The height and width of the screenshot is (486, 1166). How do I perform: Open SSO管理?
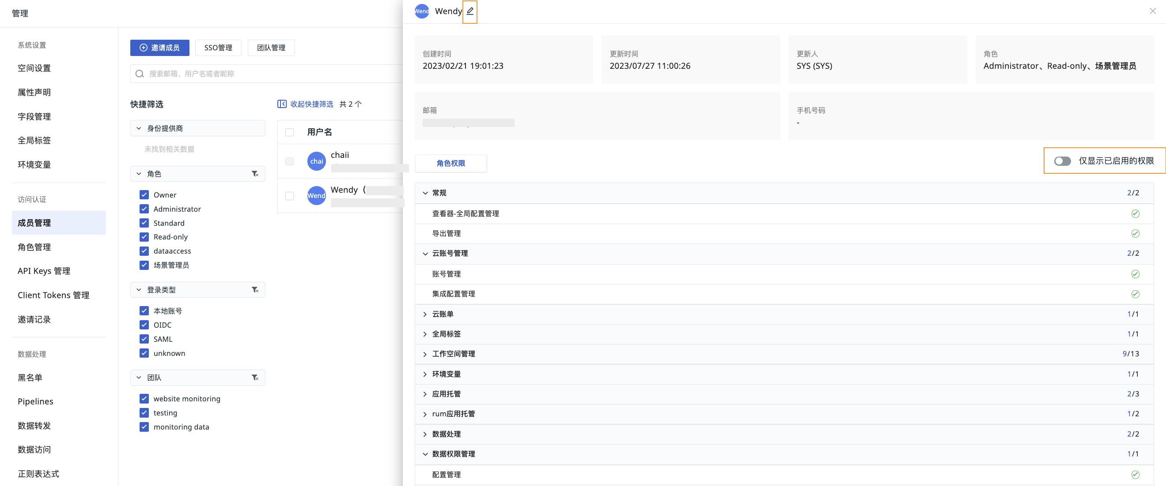point(218,48)
